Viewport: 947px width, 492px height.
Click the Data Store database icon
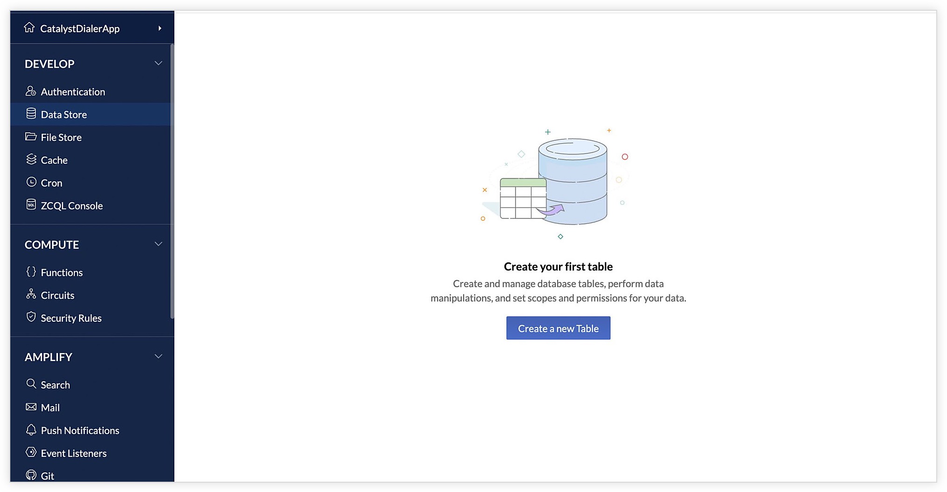point(31,114)
